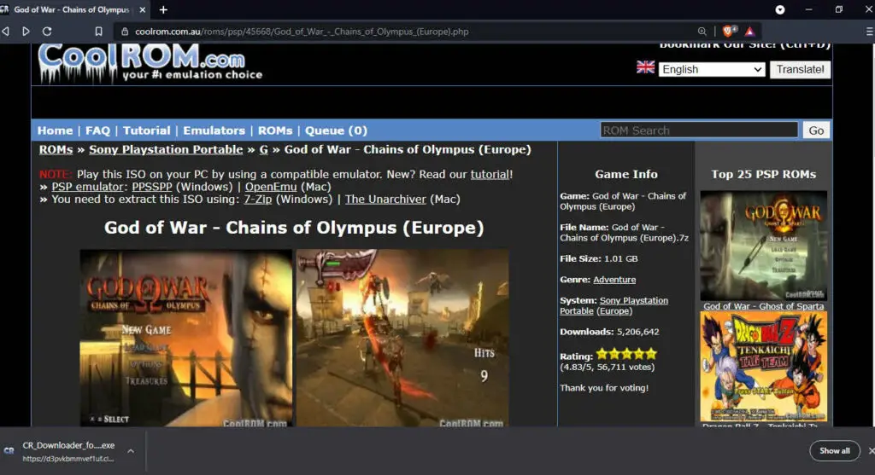Image resolution: width=875 pixels, height=475 pixels.
Task: Open the Queue (0) menu item
Action: pos(336,130)
